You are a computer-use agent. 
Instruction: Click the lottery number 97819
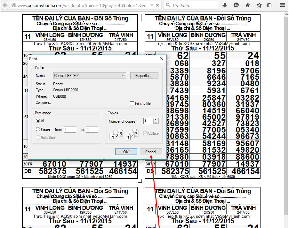click(x=247, y=117)
